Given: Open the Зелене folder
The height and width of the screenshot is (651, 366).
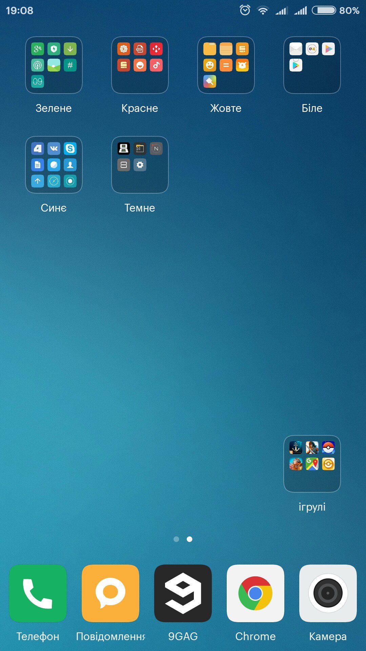Looking at the screenshot, I should pyautogui.click(x=54, y=65).
